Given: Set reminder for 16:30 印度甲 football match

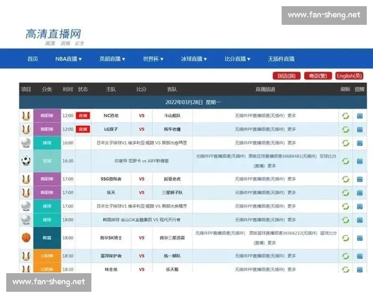Looking at the screenshot, I should 360,161.
